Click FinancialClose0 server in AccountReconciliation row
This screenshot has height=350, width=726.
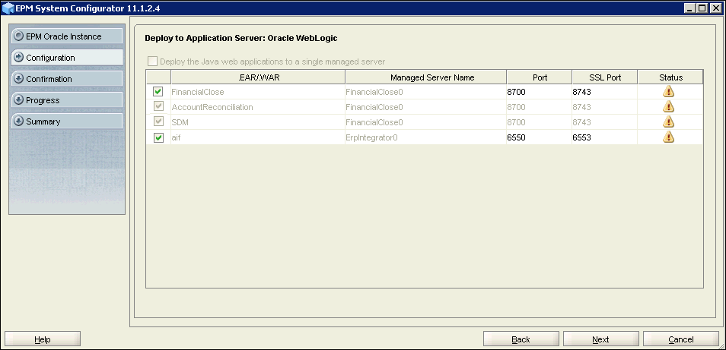[425, 107]
